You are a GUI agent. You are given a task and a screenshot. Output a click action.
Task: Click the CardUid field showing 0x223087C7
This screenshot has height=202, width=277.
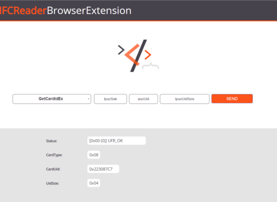pyautogui.click(x=103, y=169)
